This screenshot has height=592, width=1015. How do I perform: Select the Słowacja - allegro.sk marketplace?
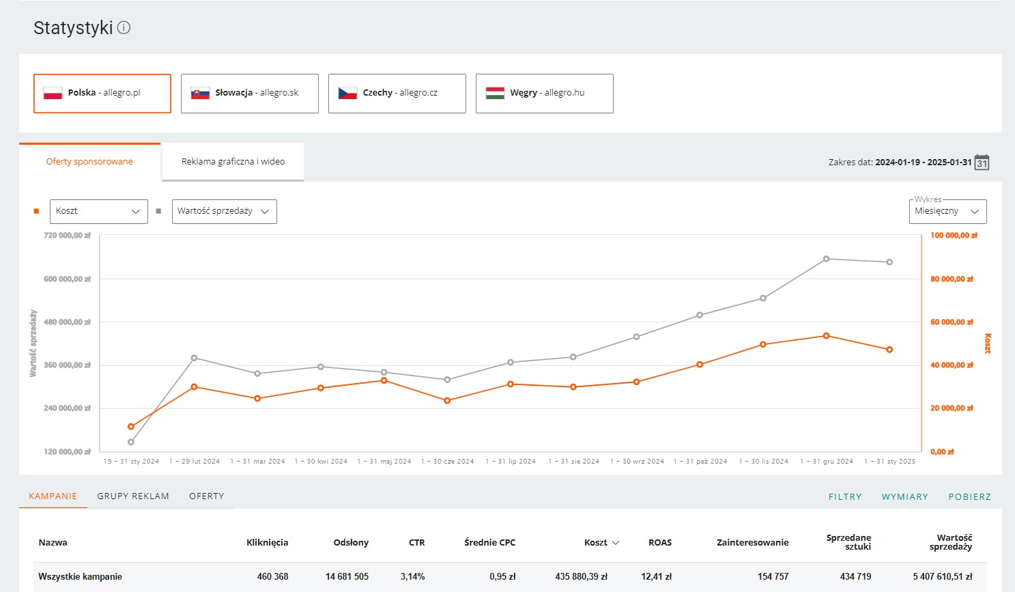click(x=250, y=94)
